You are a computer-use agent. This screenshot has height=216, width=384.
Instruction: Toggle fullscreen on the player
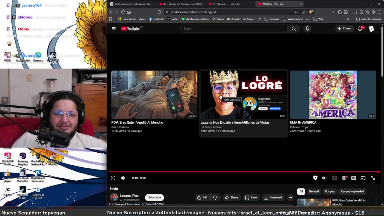coord(373,178)
